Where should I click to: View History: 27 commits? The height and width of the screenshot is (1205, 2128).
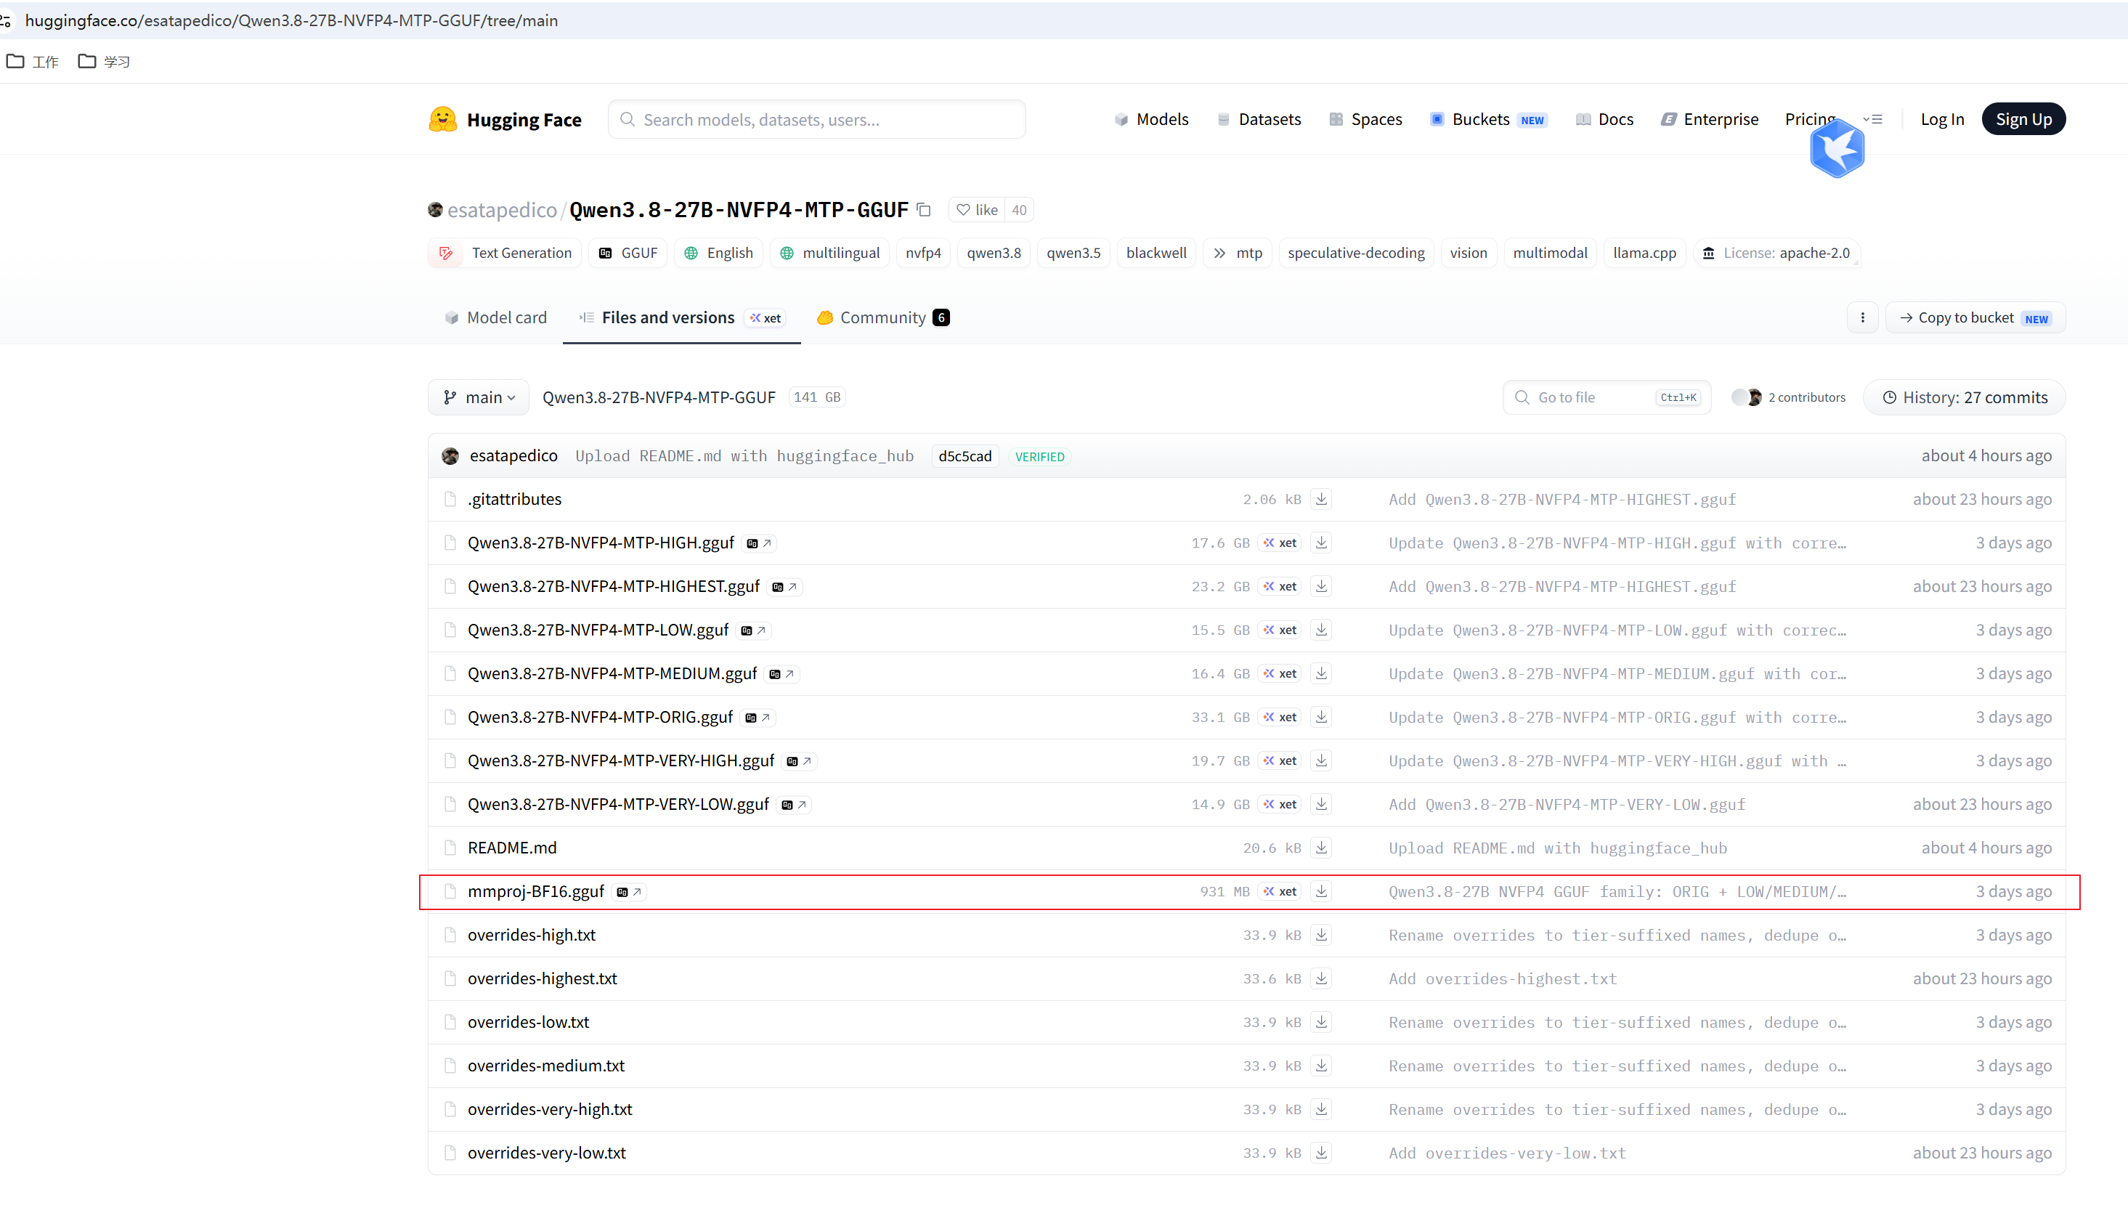point(1964,397)
